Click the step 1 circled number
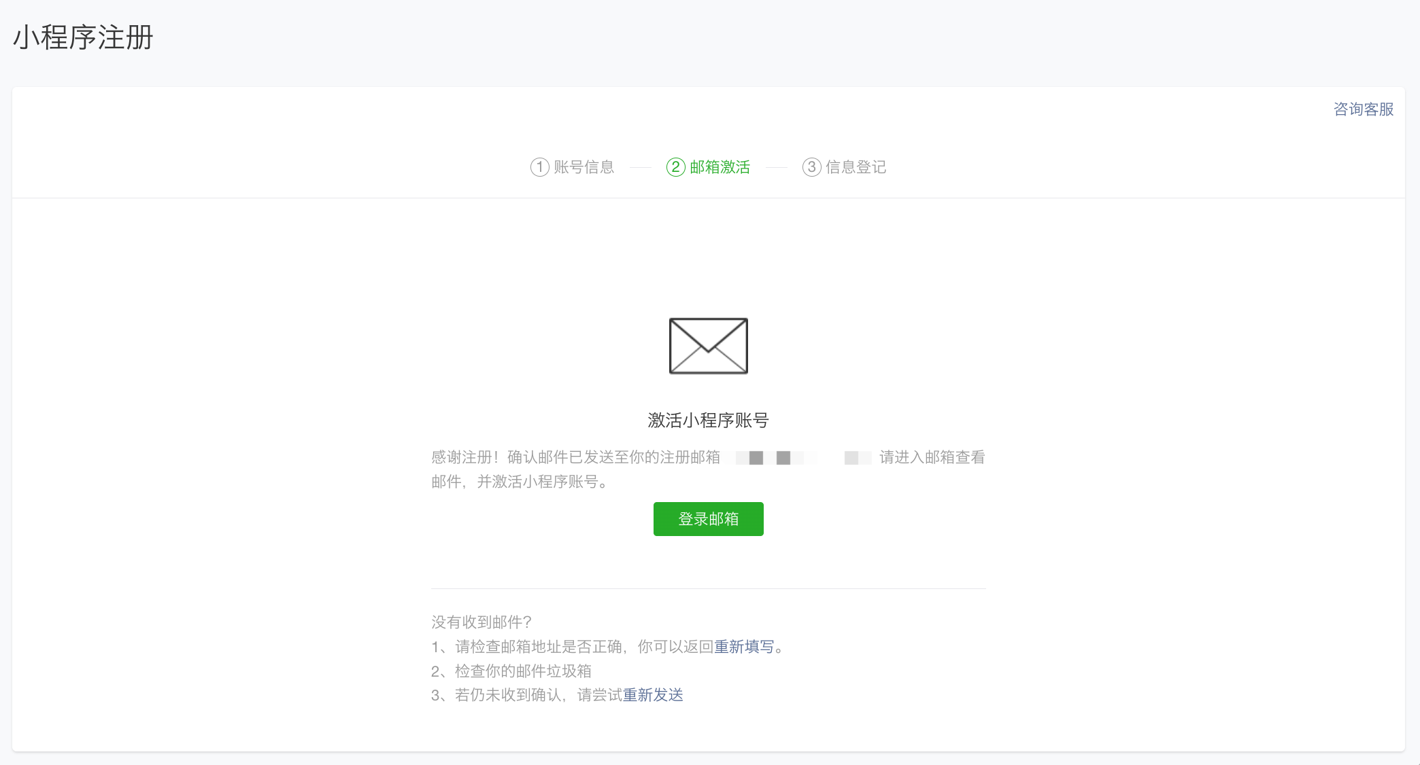Viewport: 1420px width, 765px height. (539, 167)
